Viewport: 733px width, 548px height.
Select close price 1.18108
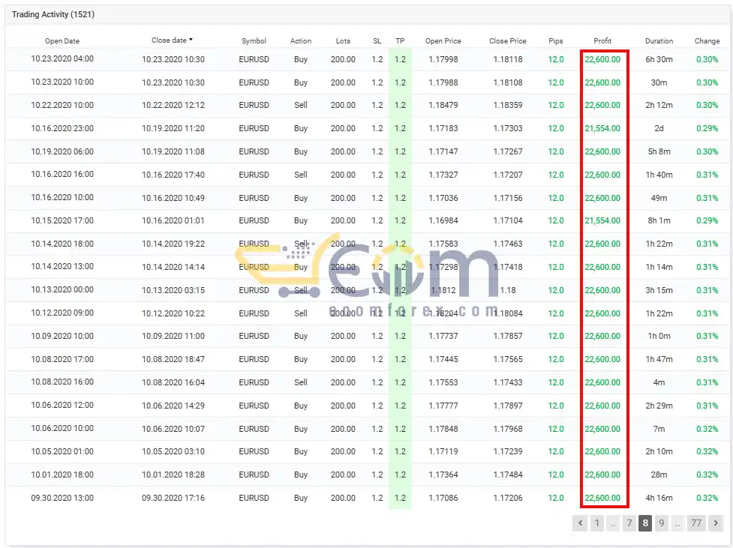508,82
